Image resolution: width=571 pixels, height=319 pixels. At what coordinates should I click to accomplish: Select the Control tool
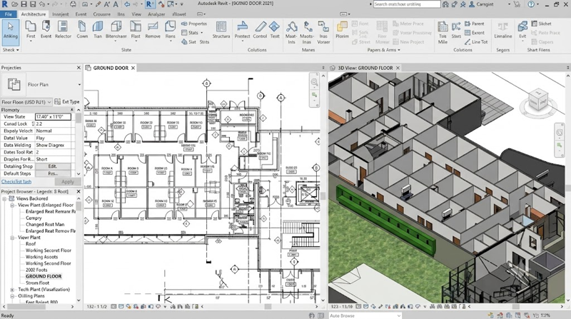click(260, 30)
